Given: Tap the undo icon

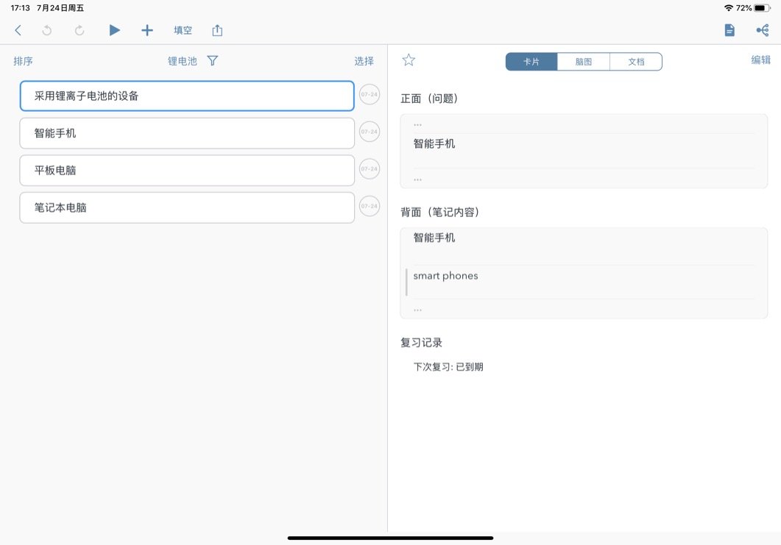Looking at the screenshot, I should 46,30.
